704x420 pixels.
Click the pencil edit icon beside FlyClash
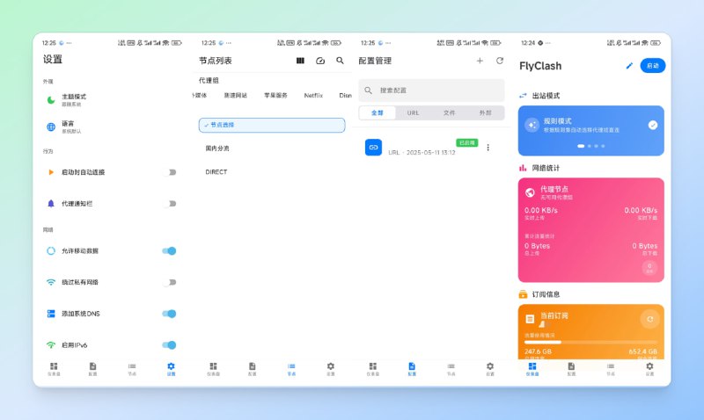pyautogui.click(x=629, y=66)
